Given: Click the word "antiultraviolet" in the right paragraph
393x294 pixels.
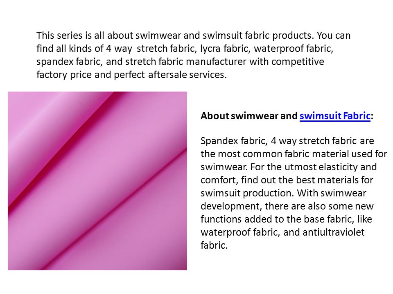Looking at the screenshot, I should point(333,232).
